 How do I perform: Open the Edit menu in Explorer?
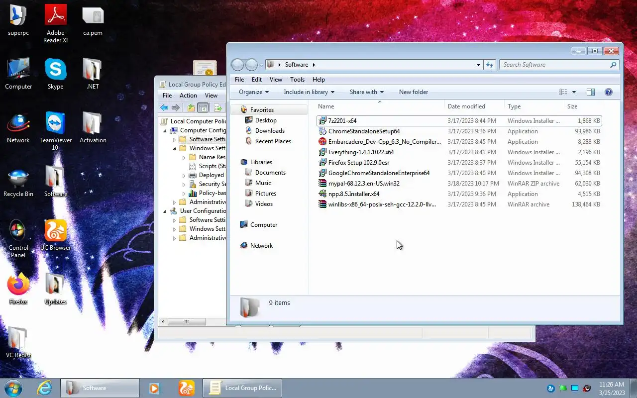(257, 80)
